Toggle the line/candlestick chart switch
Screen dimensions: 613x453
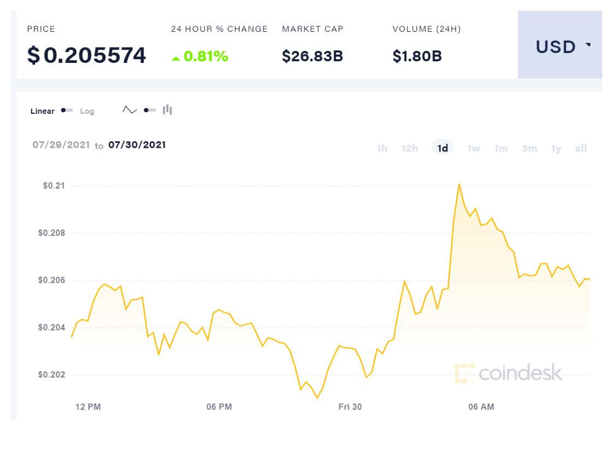coord(150,111)
